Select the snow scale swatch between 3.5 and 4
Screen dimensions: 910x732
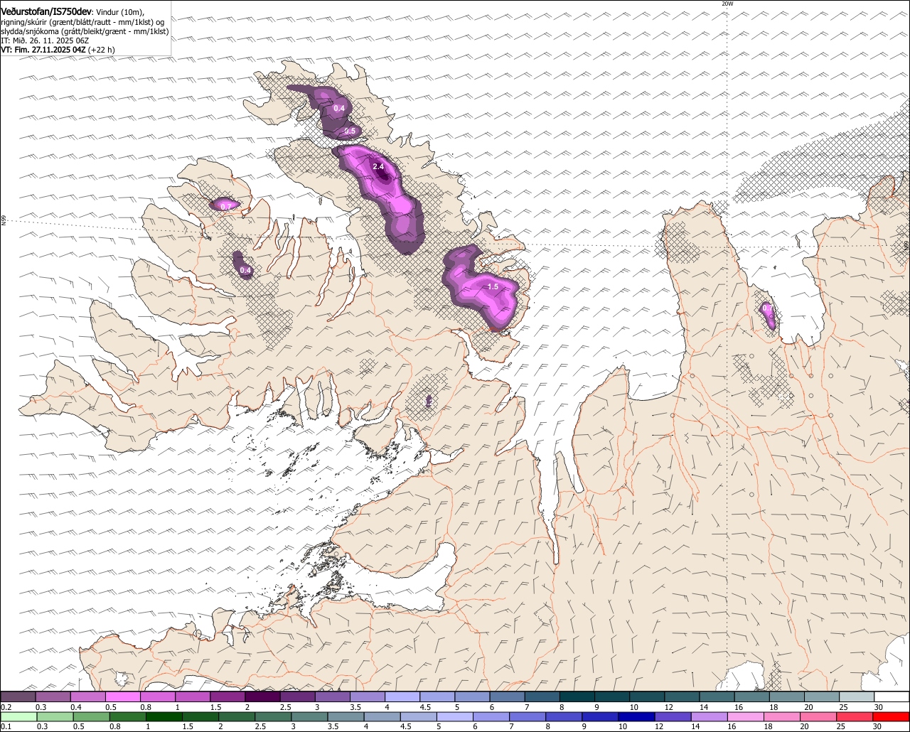[368, 696]
